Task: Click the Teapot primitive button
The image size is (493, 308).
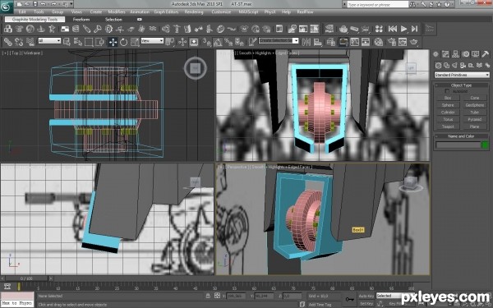Action: click(448, 126)
